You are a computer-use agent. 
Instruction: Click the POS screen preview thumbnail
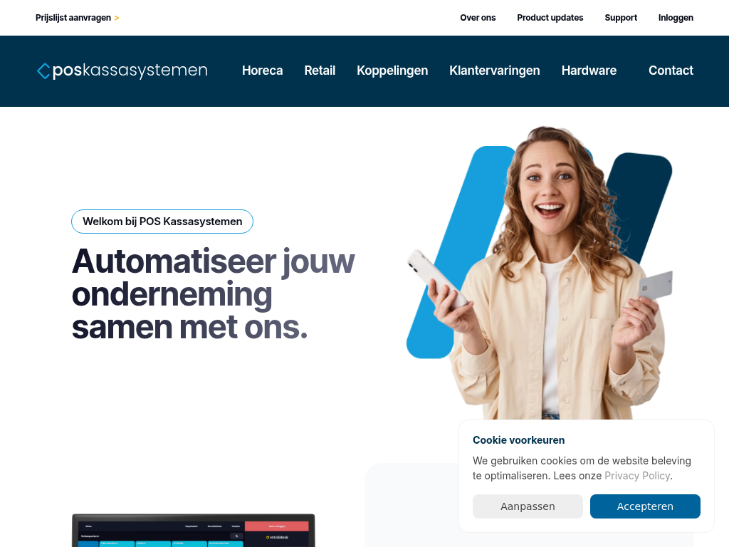194,530
